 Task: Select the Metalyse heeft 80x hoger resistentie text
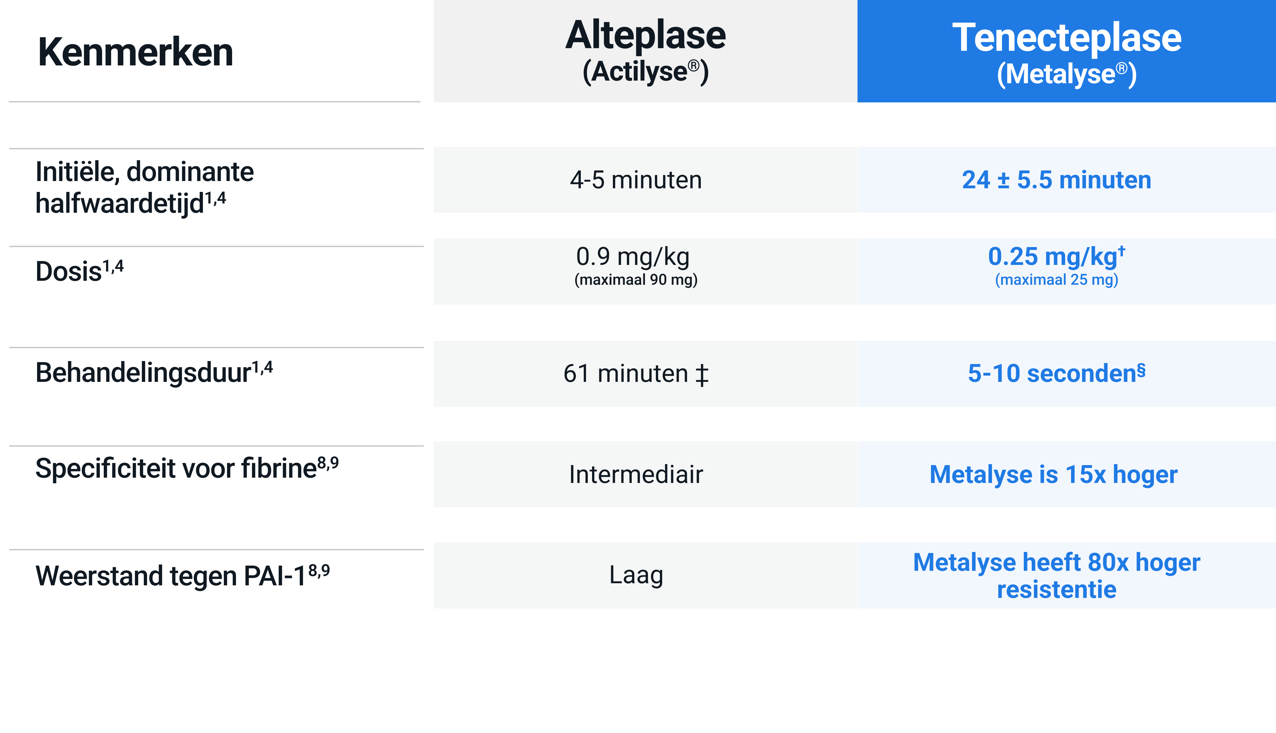1057,575
